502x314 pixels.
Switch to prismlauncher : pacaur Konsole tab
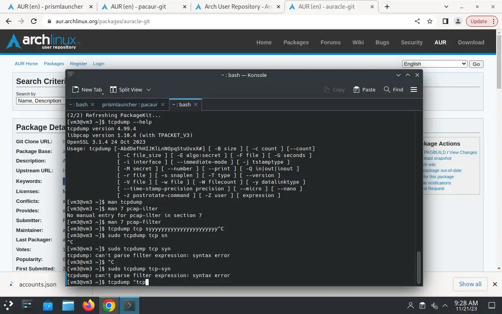tap(130, 104)
